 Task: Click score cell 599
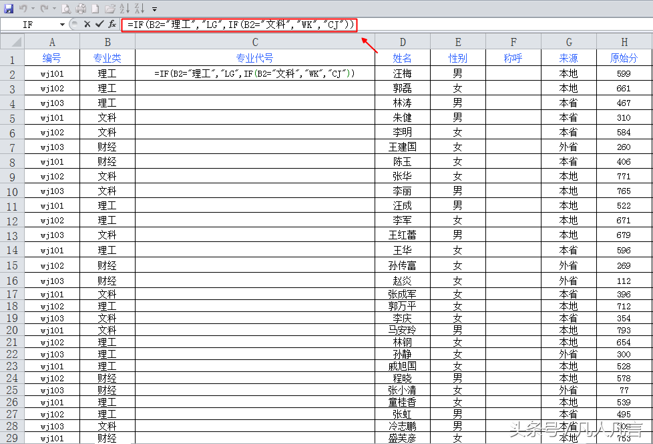pos(624,73)
